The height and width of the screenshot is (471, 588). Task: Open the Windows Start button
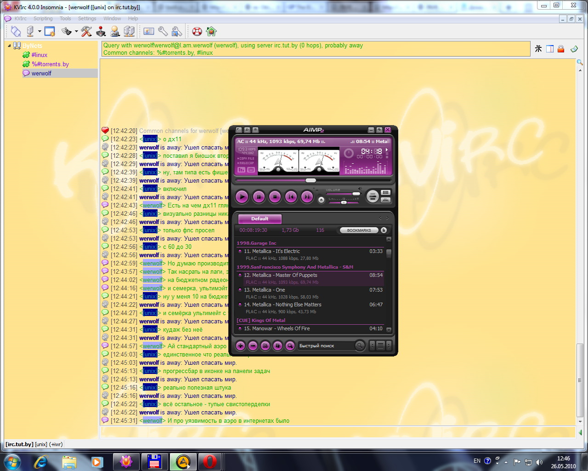12,461
